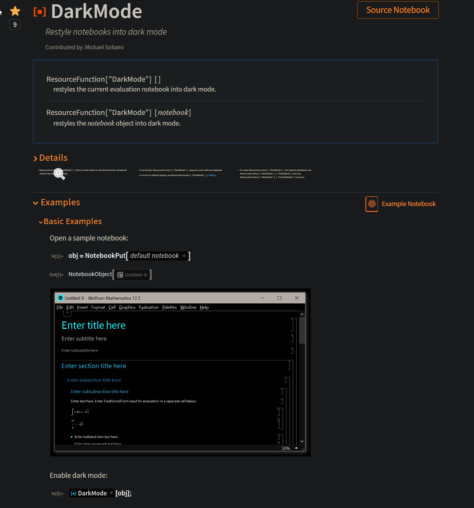Click the Enter subtitle here text

(x=84, y=339)
